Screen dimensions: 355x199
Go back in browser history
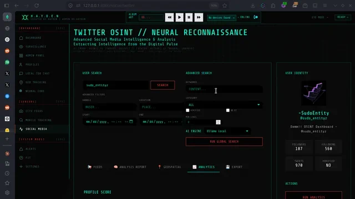coord(17,6)
